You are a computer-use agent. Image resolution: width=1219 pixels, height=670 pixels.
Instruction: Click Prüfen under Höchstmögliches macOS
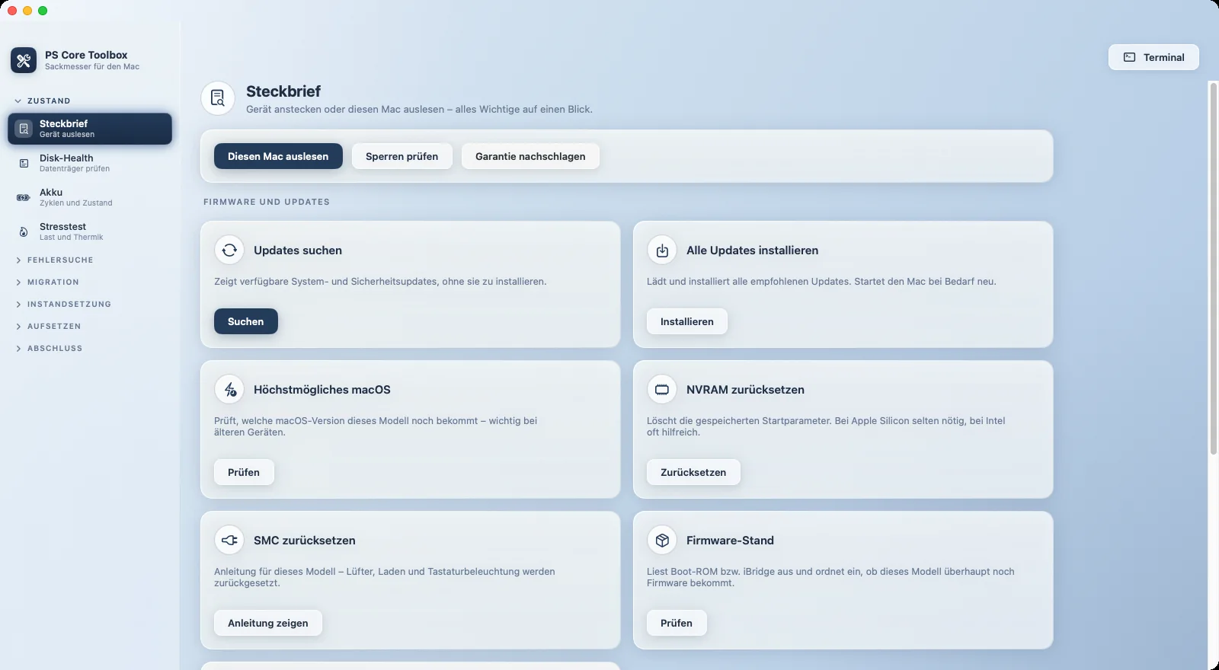pyautogui.click(x=244, y=472)
